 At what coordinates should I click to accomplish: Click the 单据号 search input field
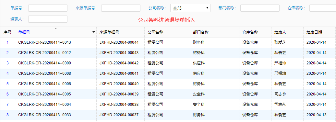(x=48, y=8)
